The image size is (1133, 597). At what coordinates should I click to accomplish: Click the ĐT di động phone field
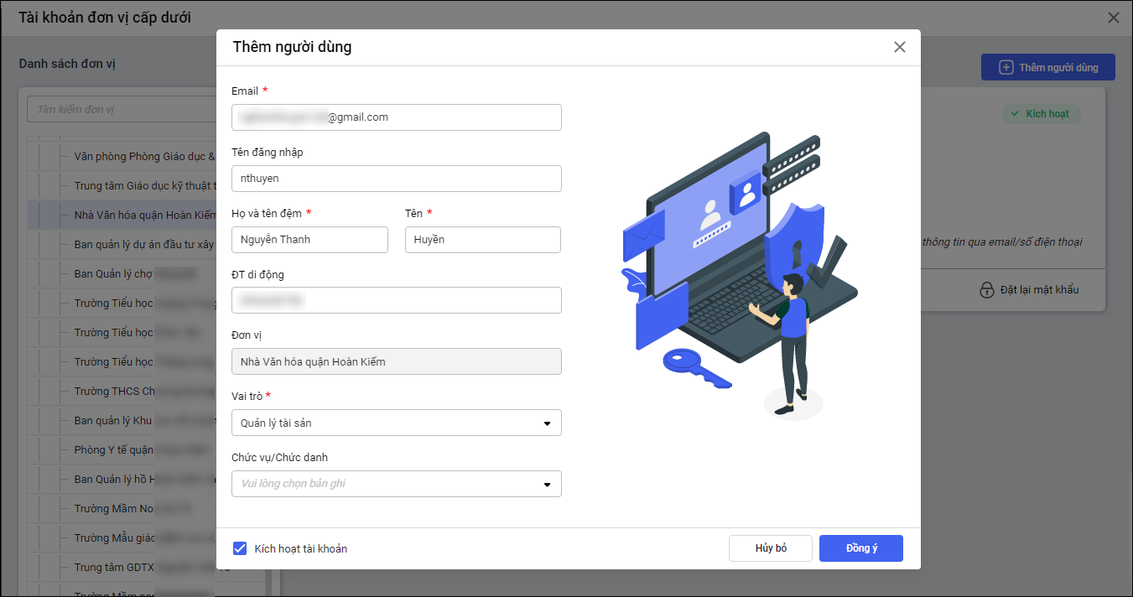[x=397, y=300]
